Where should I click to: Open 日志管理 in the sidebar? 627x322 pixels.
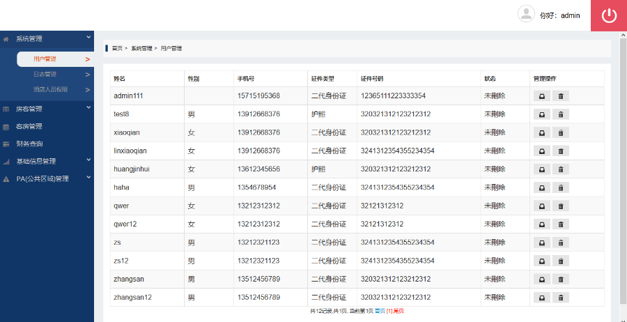[45, 74]
